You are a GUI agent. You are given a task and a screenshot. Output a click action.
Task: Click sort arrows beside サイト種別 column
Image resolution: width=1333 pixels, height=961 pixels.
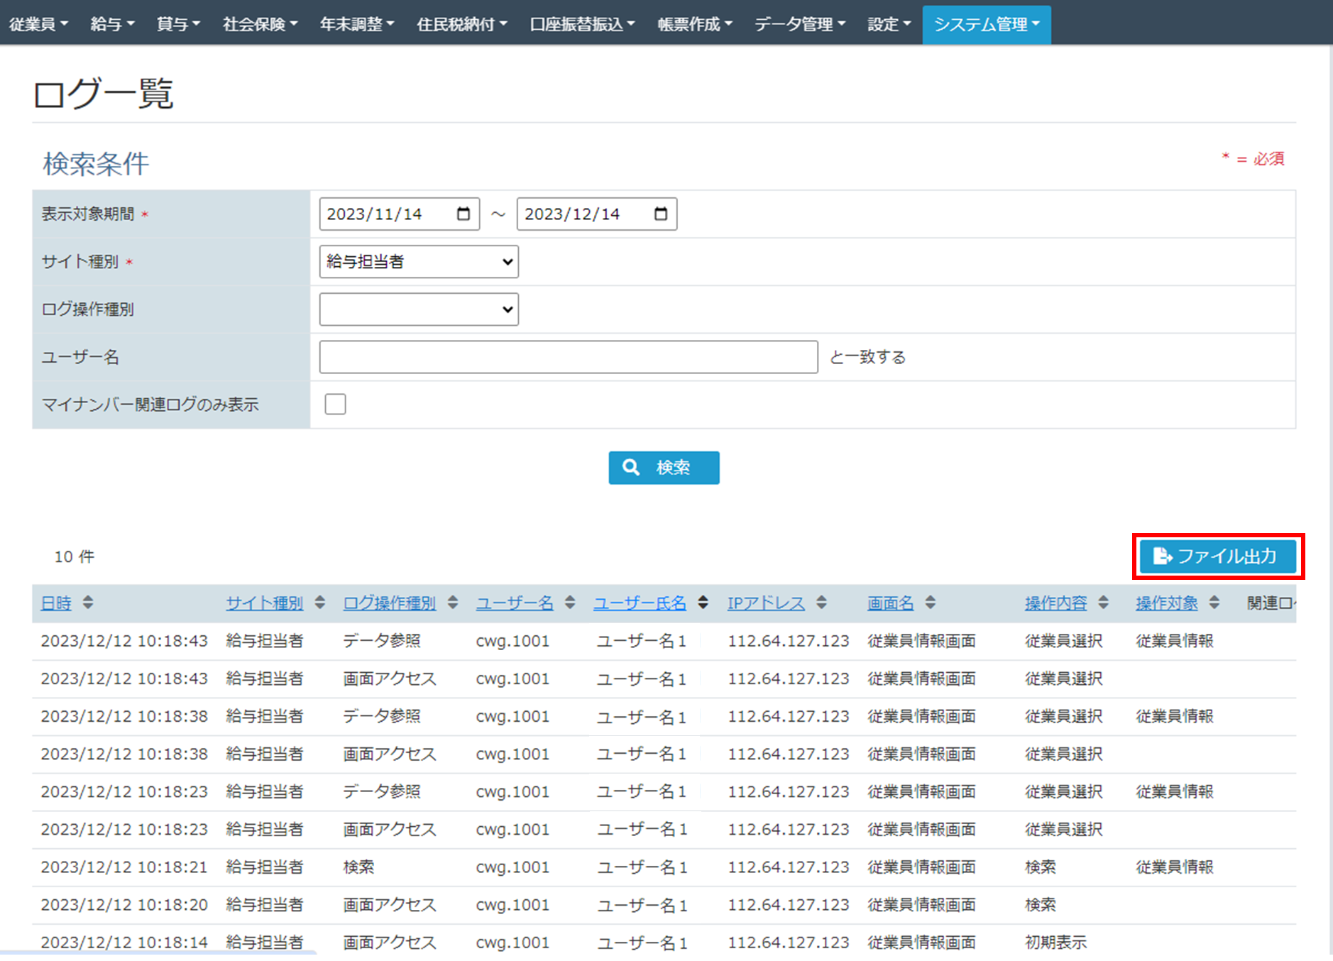(320, 603)
